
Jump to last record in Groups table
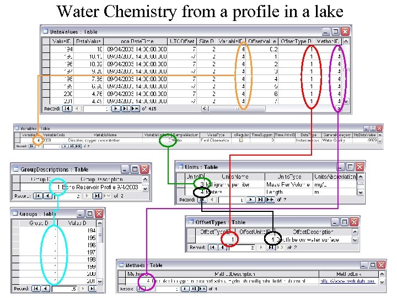93,289
